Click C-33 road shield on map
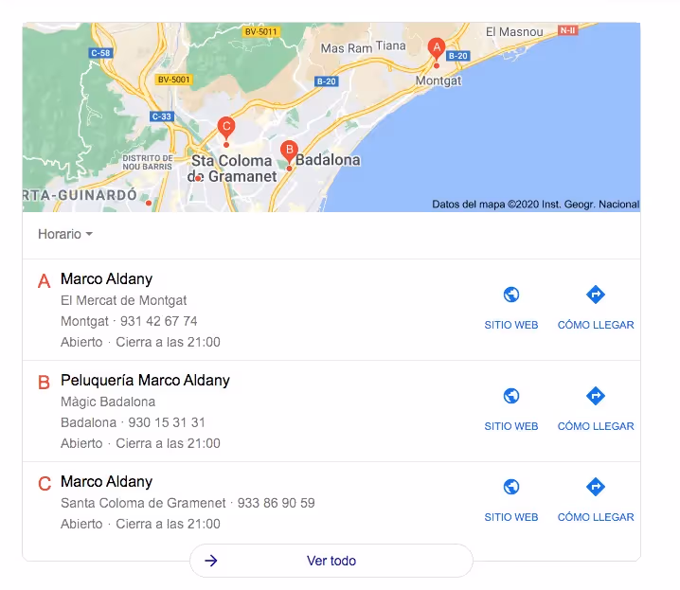Screen dimensions: 680x590 [162, 116]
